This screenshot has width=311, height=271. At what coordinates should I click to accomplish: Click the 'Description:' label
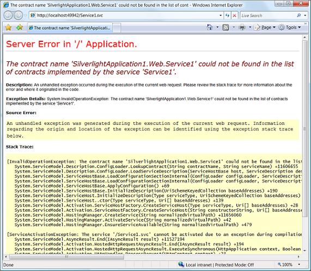[19, 85]
